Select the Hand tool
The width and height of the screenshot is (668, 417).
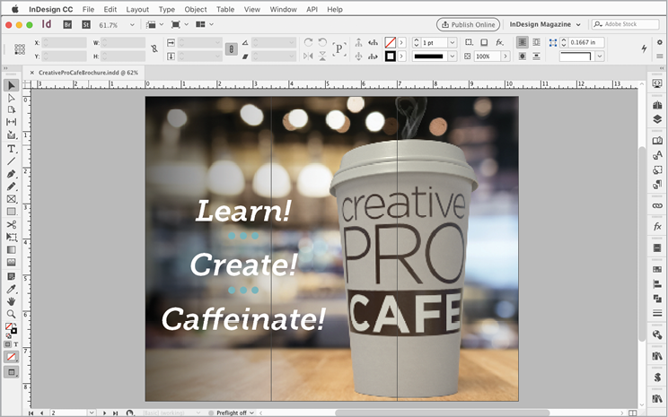(12, 301)
